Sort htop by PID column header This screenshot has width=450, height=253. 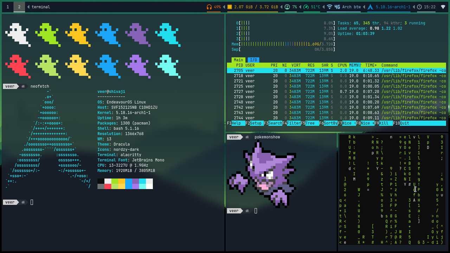pos(239,65)
